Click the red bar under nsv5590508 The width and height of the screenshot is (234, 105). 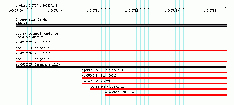pos(154,78)
